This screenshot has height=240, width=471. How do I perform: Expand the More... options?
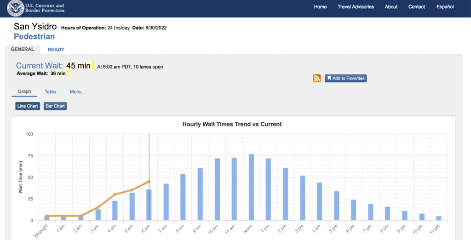77,92
